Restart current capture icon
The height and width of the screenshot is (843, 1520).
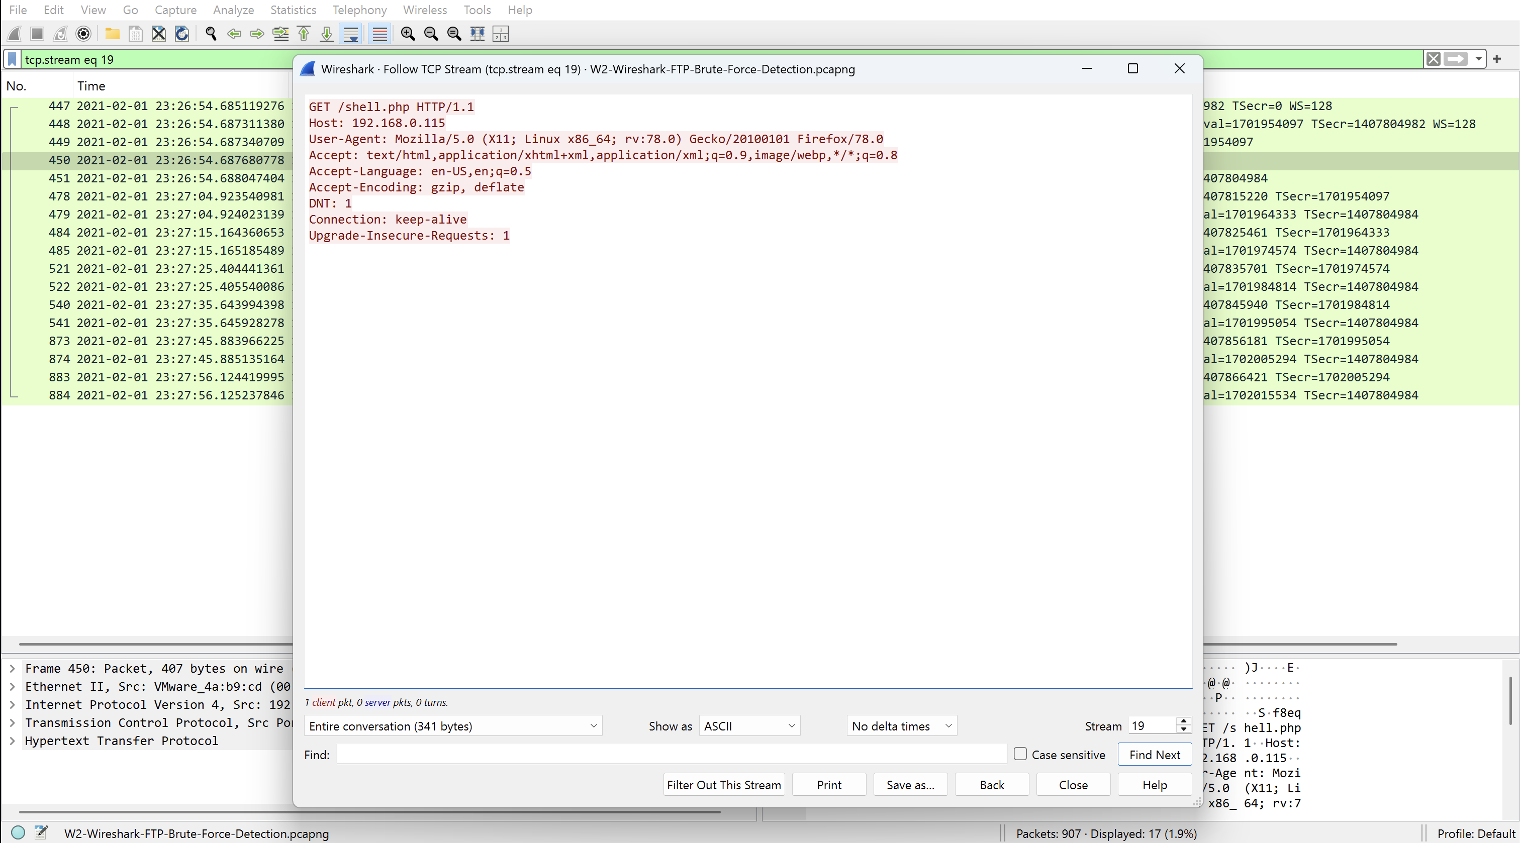point(60,34)
